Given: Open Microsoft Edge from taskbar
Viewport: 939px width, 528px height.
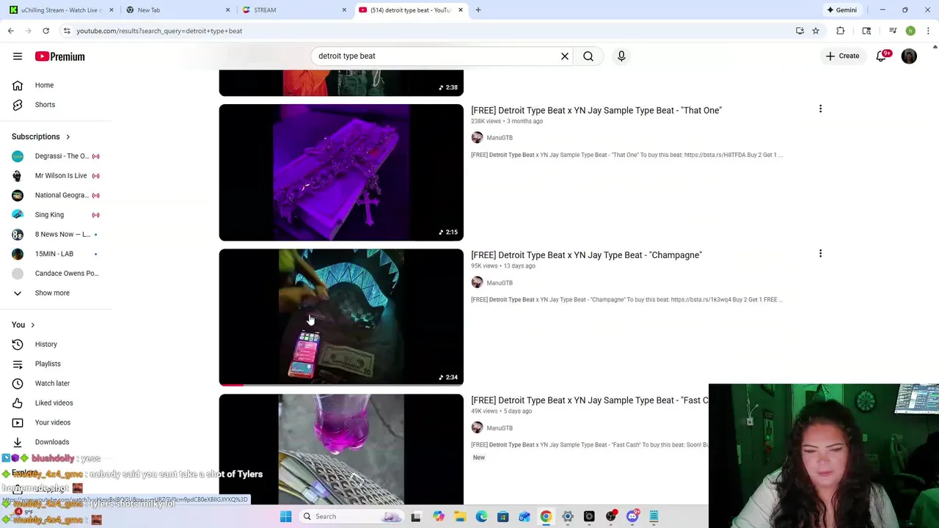Looking at the screenshot, I should click(482, 516).
